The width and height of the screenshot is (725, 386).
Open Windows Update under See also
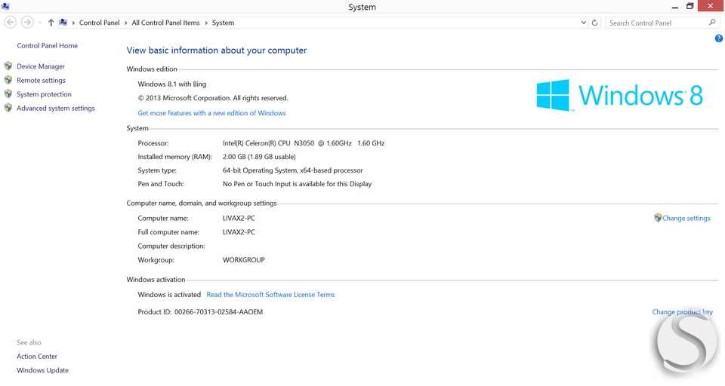42,370
